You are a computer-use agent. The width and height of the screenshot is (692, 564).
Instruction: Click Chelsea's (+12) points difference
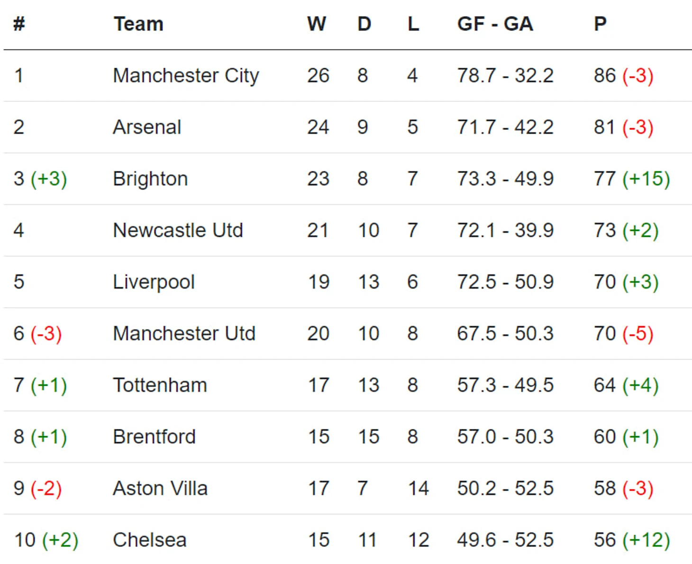pyautogui.click(x=646, y=540)
